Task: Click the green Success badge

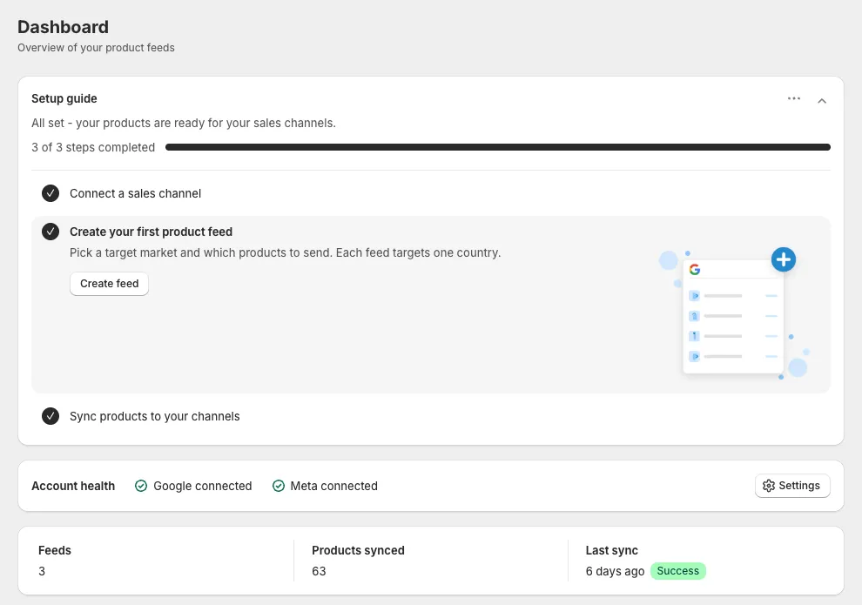Action: pyautogui.click(x=677, y=571)
